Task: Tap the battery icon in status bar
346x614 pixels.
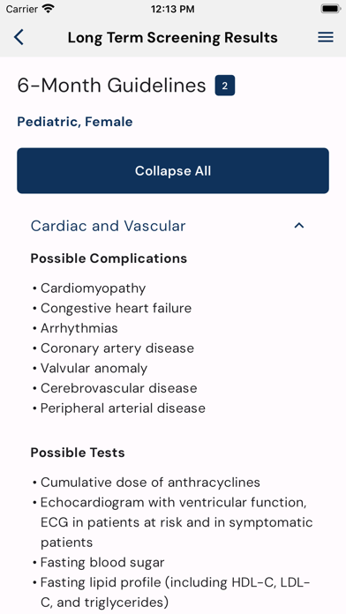Action: [x=330, y=9]
